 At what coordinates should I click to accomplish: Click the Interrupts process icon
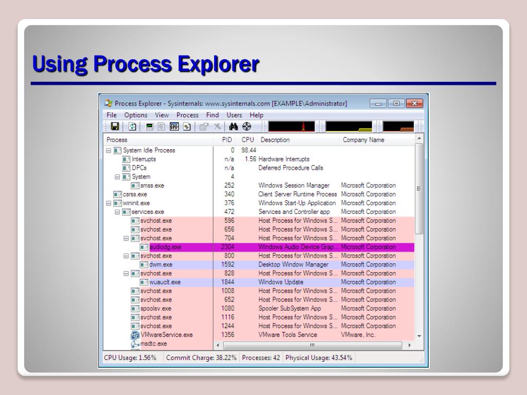(126, 159)
